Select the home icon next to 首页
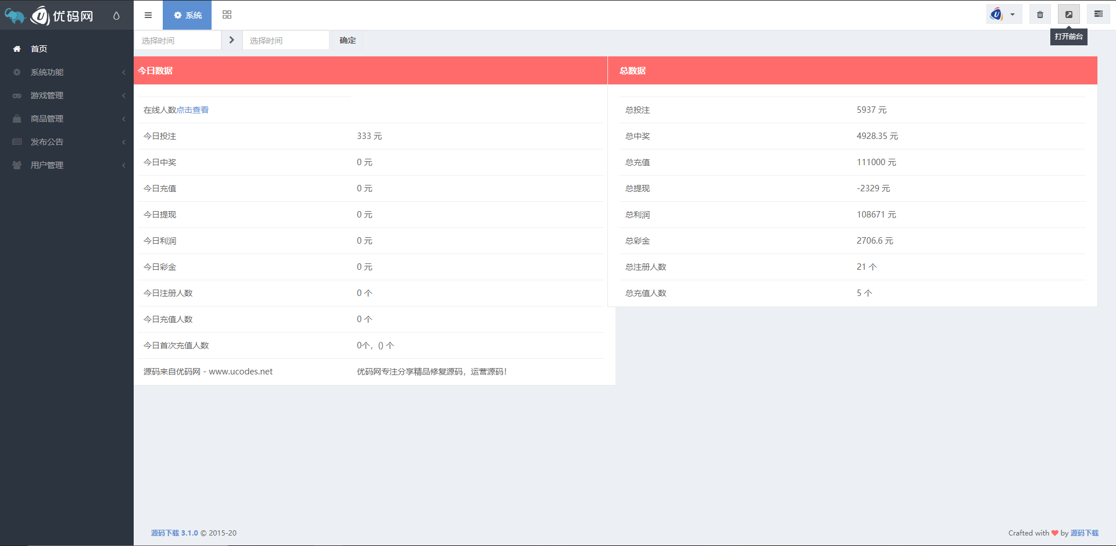This screenshot has height=546, width=1116. pyautogui.click(x=16, y=49)
